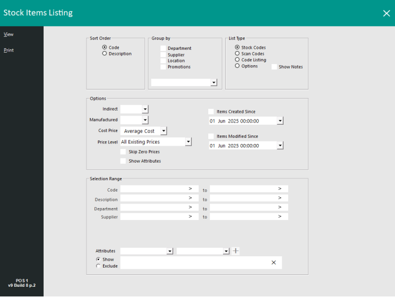This screenshot has height=297, width=395.
Task: Expand the Indirect dropdown
Action: point(145,109)
